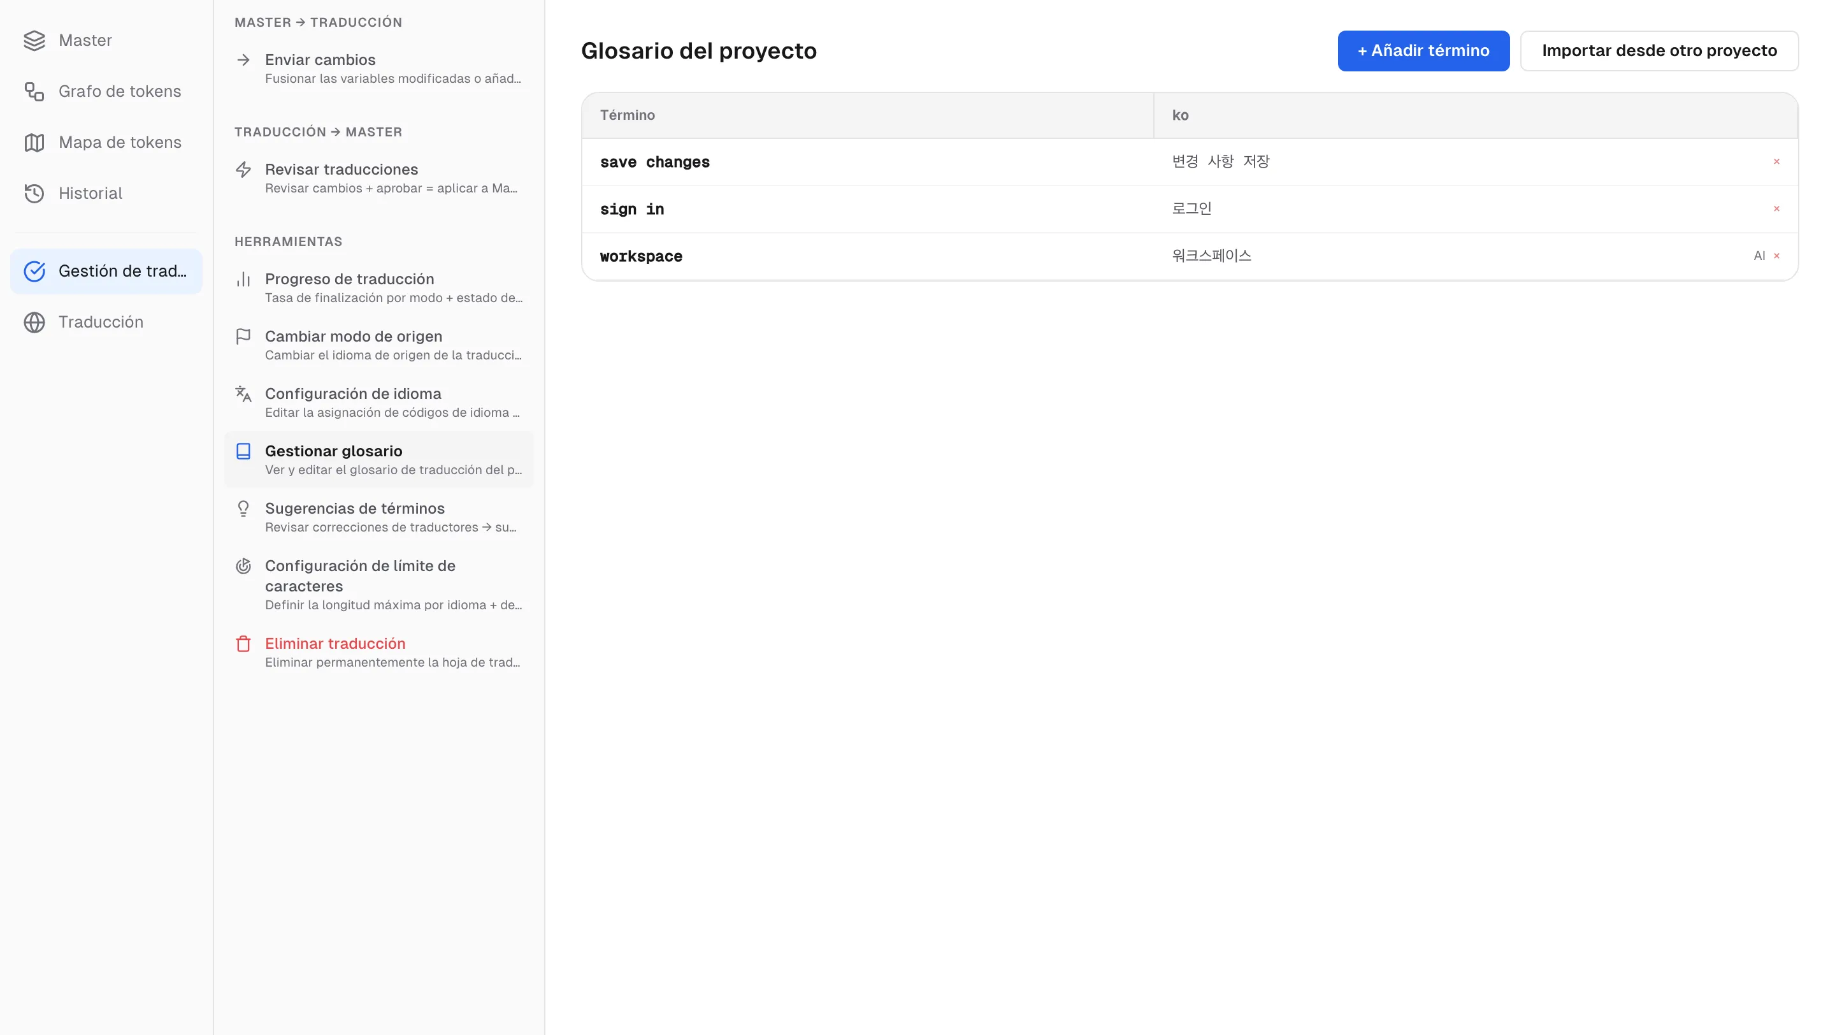1835x1035 pixels.
Task: Select the 'sign in' term cell
Action: (868, 210)
